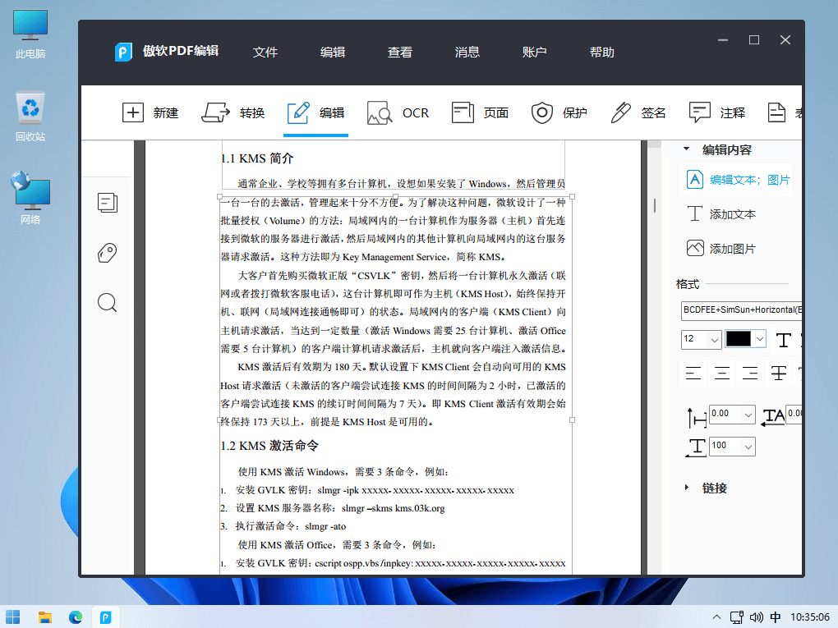Viewport: 838px width, 628px height.
Task: Select the 编辑 (Edit) pencil toolbar icon
Action: [298, 112]
